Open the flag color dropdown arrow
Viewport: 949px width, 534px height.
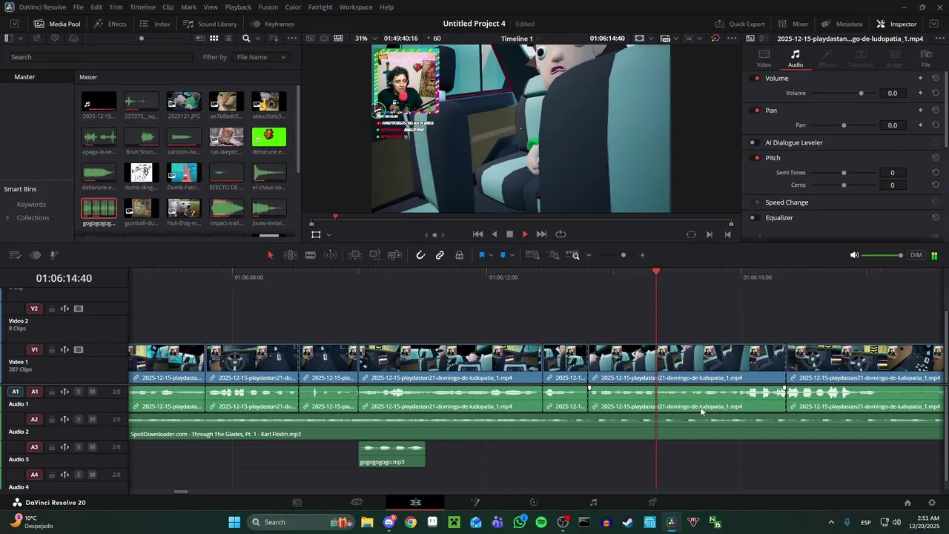click(491, 256)
